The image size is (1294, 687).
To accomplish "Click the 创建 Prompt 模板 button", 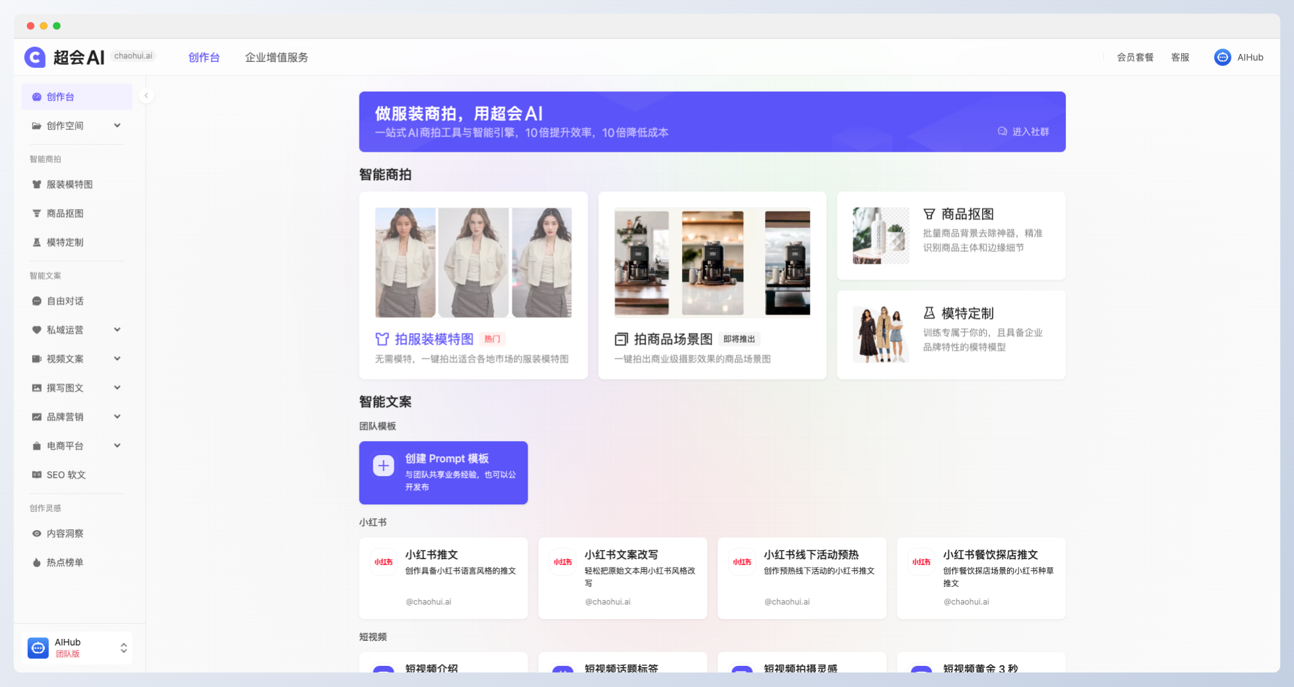I will [x=443, y=472].
